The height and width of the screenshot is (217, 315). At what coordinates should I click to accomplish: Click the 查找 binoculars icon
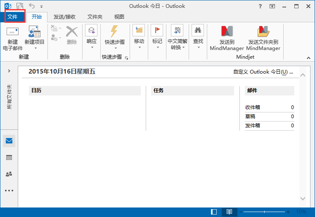point(198,30)
